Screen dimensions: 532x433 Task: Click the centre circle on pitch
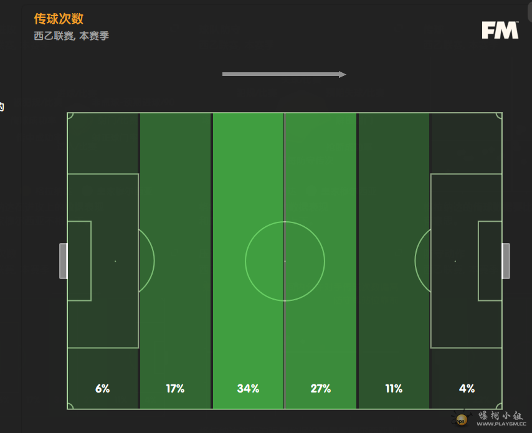coord(285,261)
